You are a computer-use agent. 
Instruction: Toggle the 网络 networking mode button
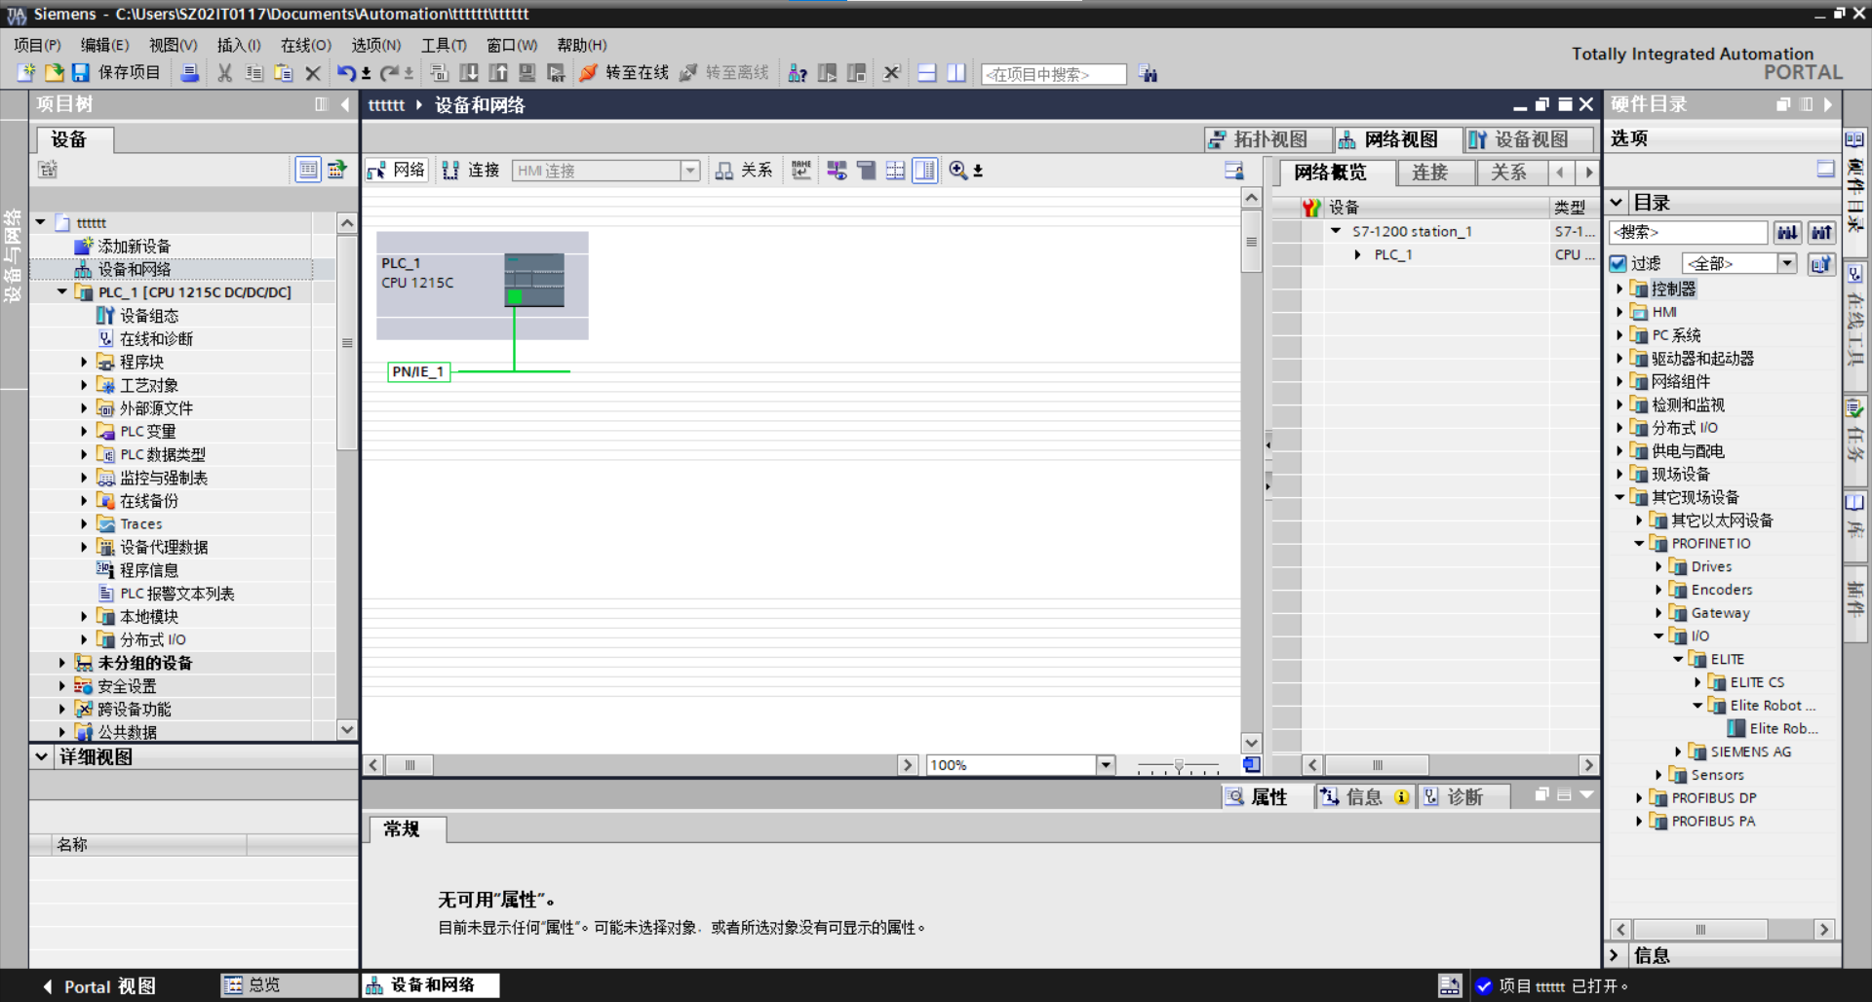[x=397, y=171]
